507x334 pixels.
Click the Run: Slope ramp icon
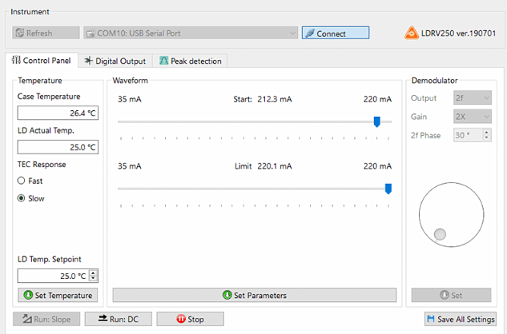point(27,319)
